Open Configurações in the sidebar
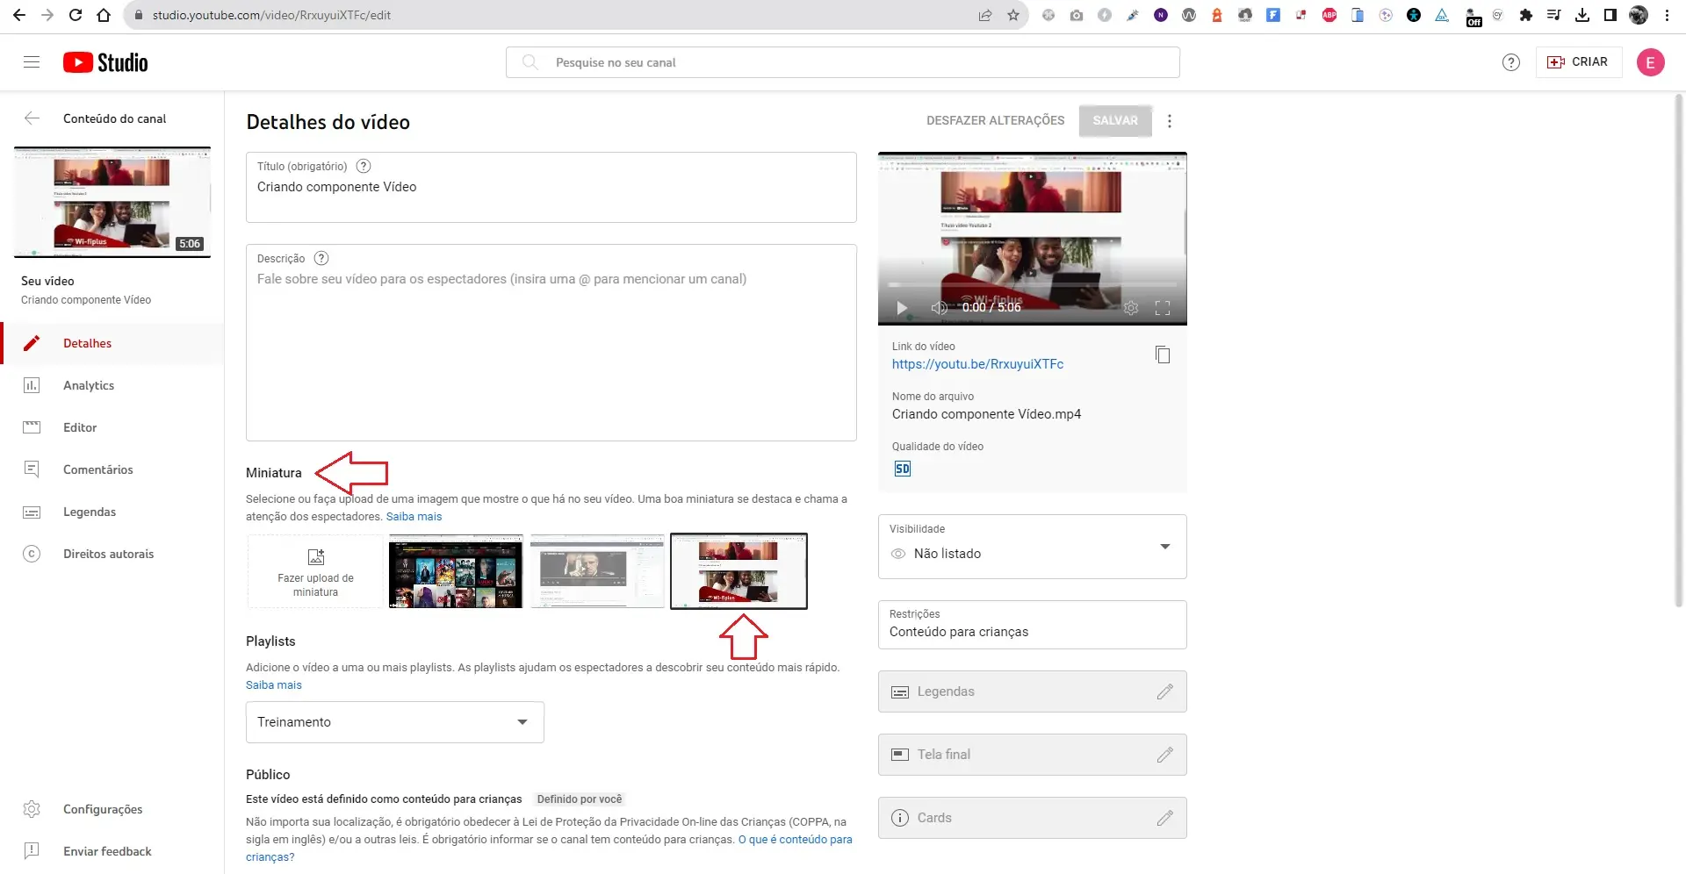The image size is (1686, 874). pos(112,809)
